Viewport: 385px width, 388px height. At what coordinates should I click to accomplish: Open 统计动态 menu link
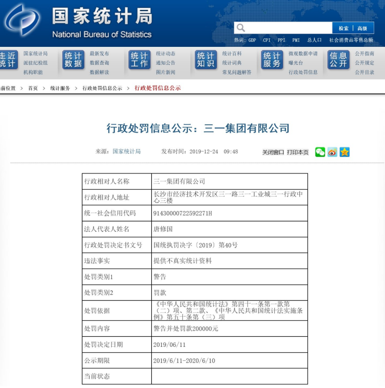pos(165,54)
